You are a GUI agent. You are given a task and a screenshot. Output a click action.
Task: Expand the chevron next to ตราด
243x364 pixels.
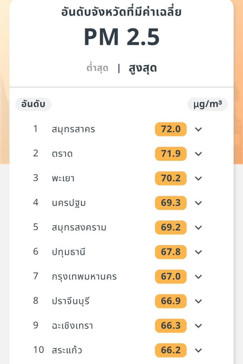coord(198,154)
